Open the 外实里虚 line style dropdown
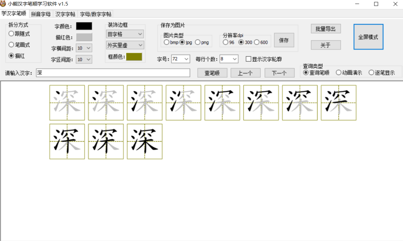The image size is (403, 241). click(x=125, y=45)
